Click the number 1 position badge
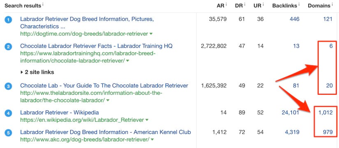 (8, 20)
